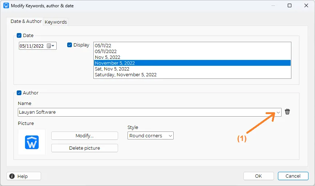
Task: Open the Style dropdown showing Round corners
Action: (150, 136)
